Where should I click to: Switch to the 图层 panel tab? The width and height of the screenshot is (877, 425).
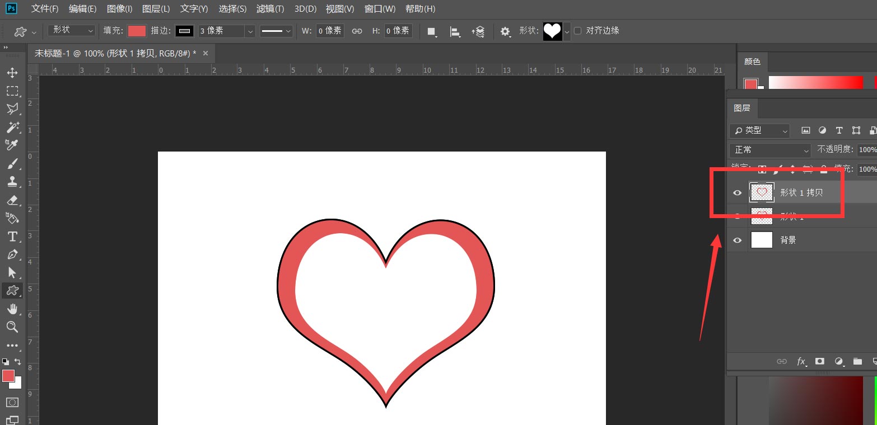pos(742,108)
